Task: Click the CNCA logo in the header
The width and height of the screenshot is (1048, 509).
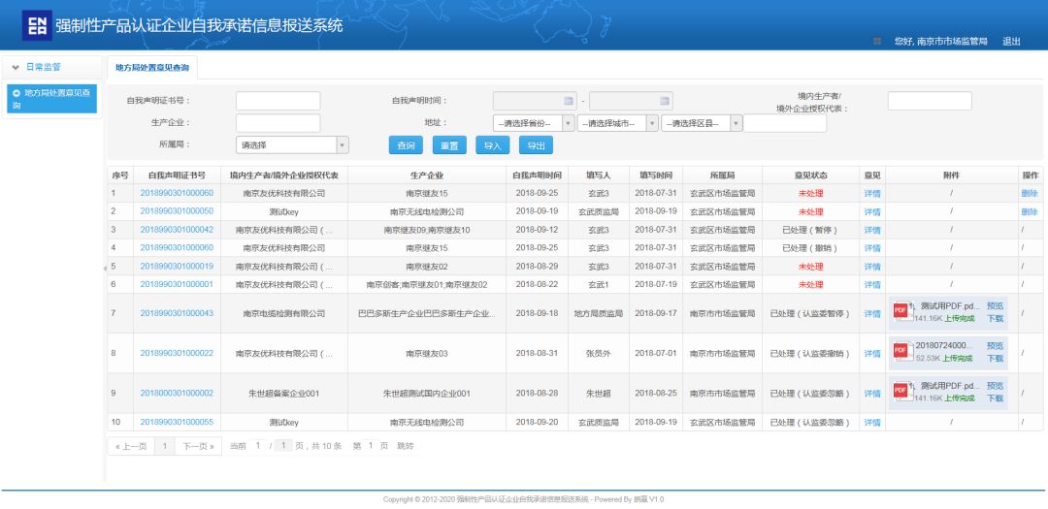Action: (36, 26)
